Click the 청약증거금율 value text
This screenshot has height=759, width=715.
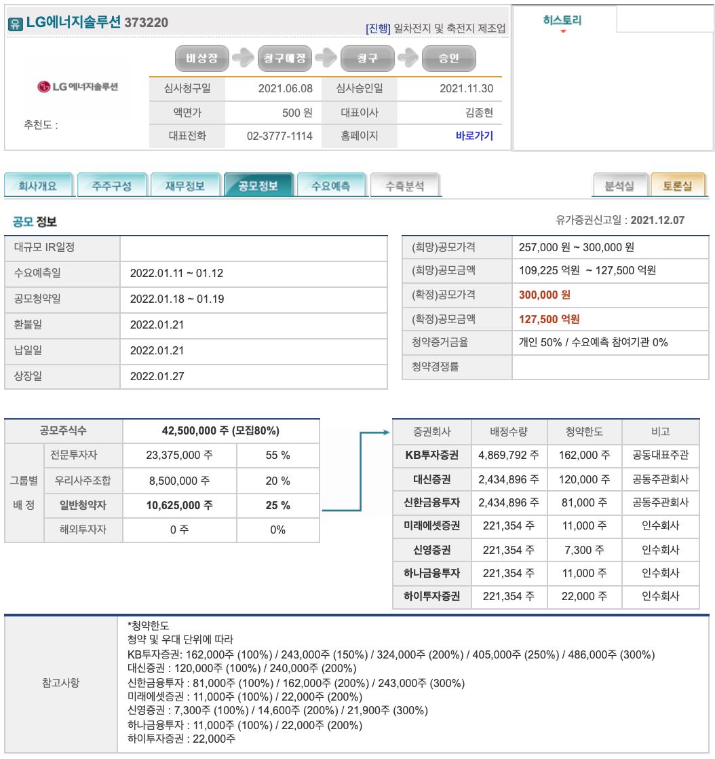pyautogui.click(x=593, y=342)
